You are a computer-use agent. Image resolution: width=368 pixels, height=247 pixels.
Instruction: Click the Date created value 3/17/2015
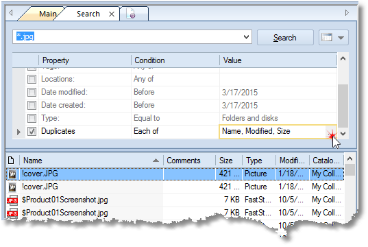point(240,106)
